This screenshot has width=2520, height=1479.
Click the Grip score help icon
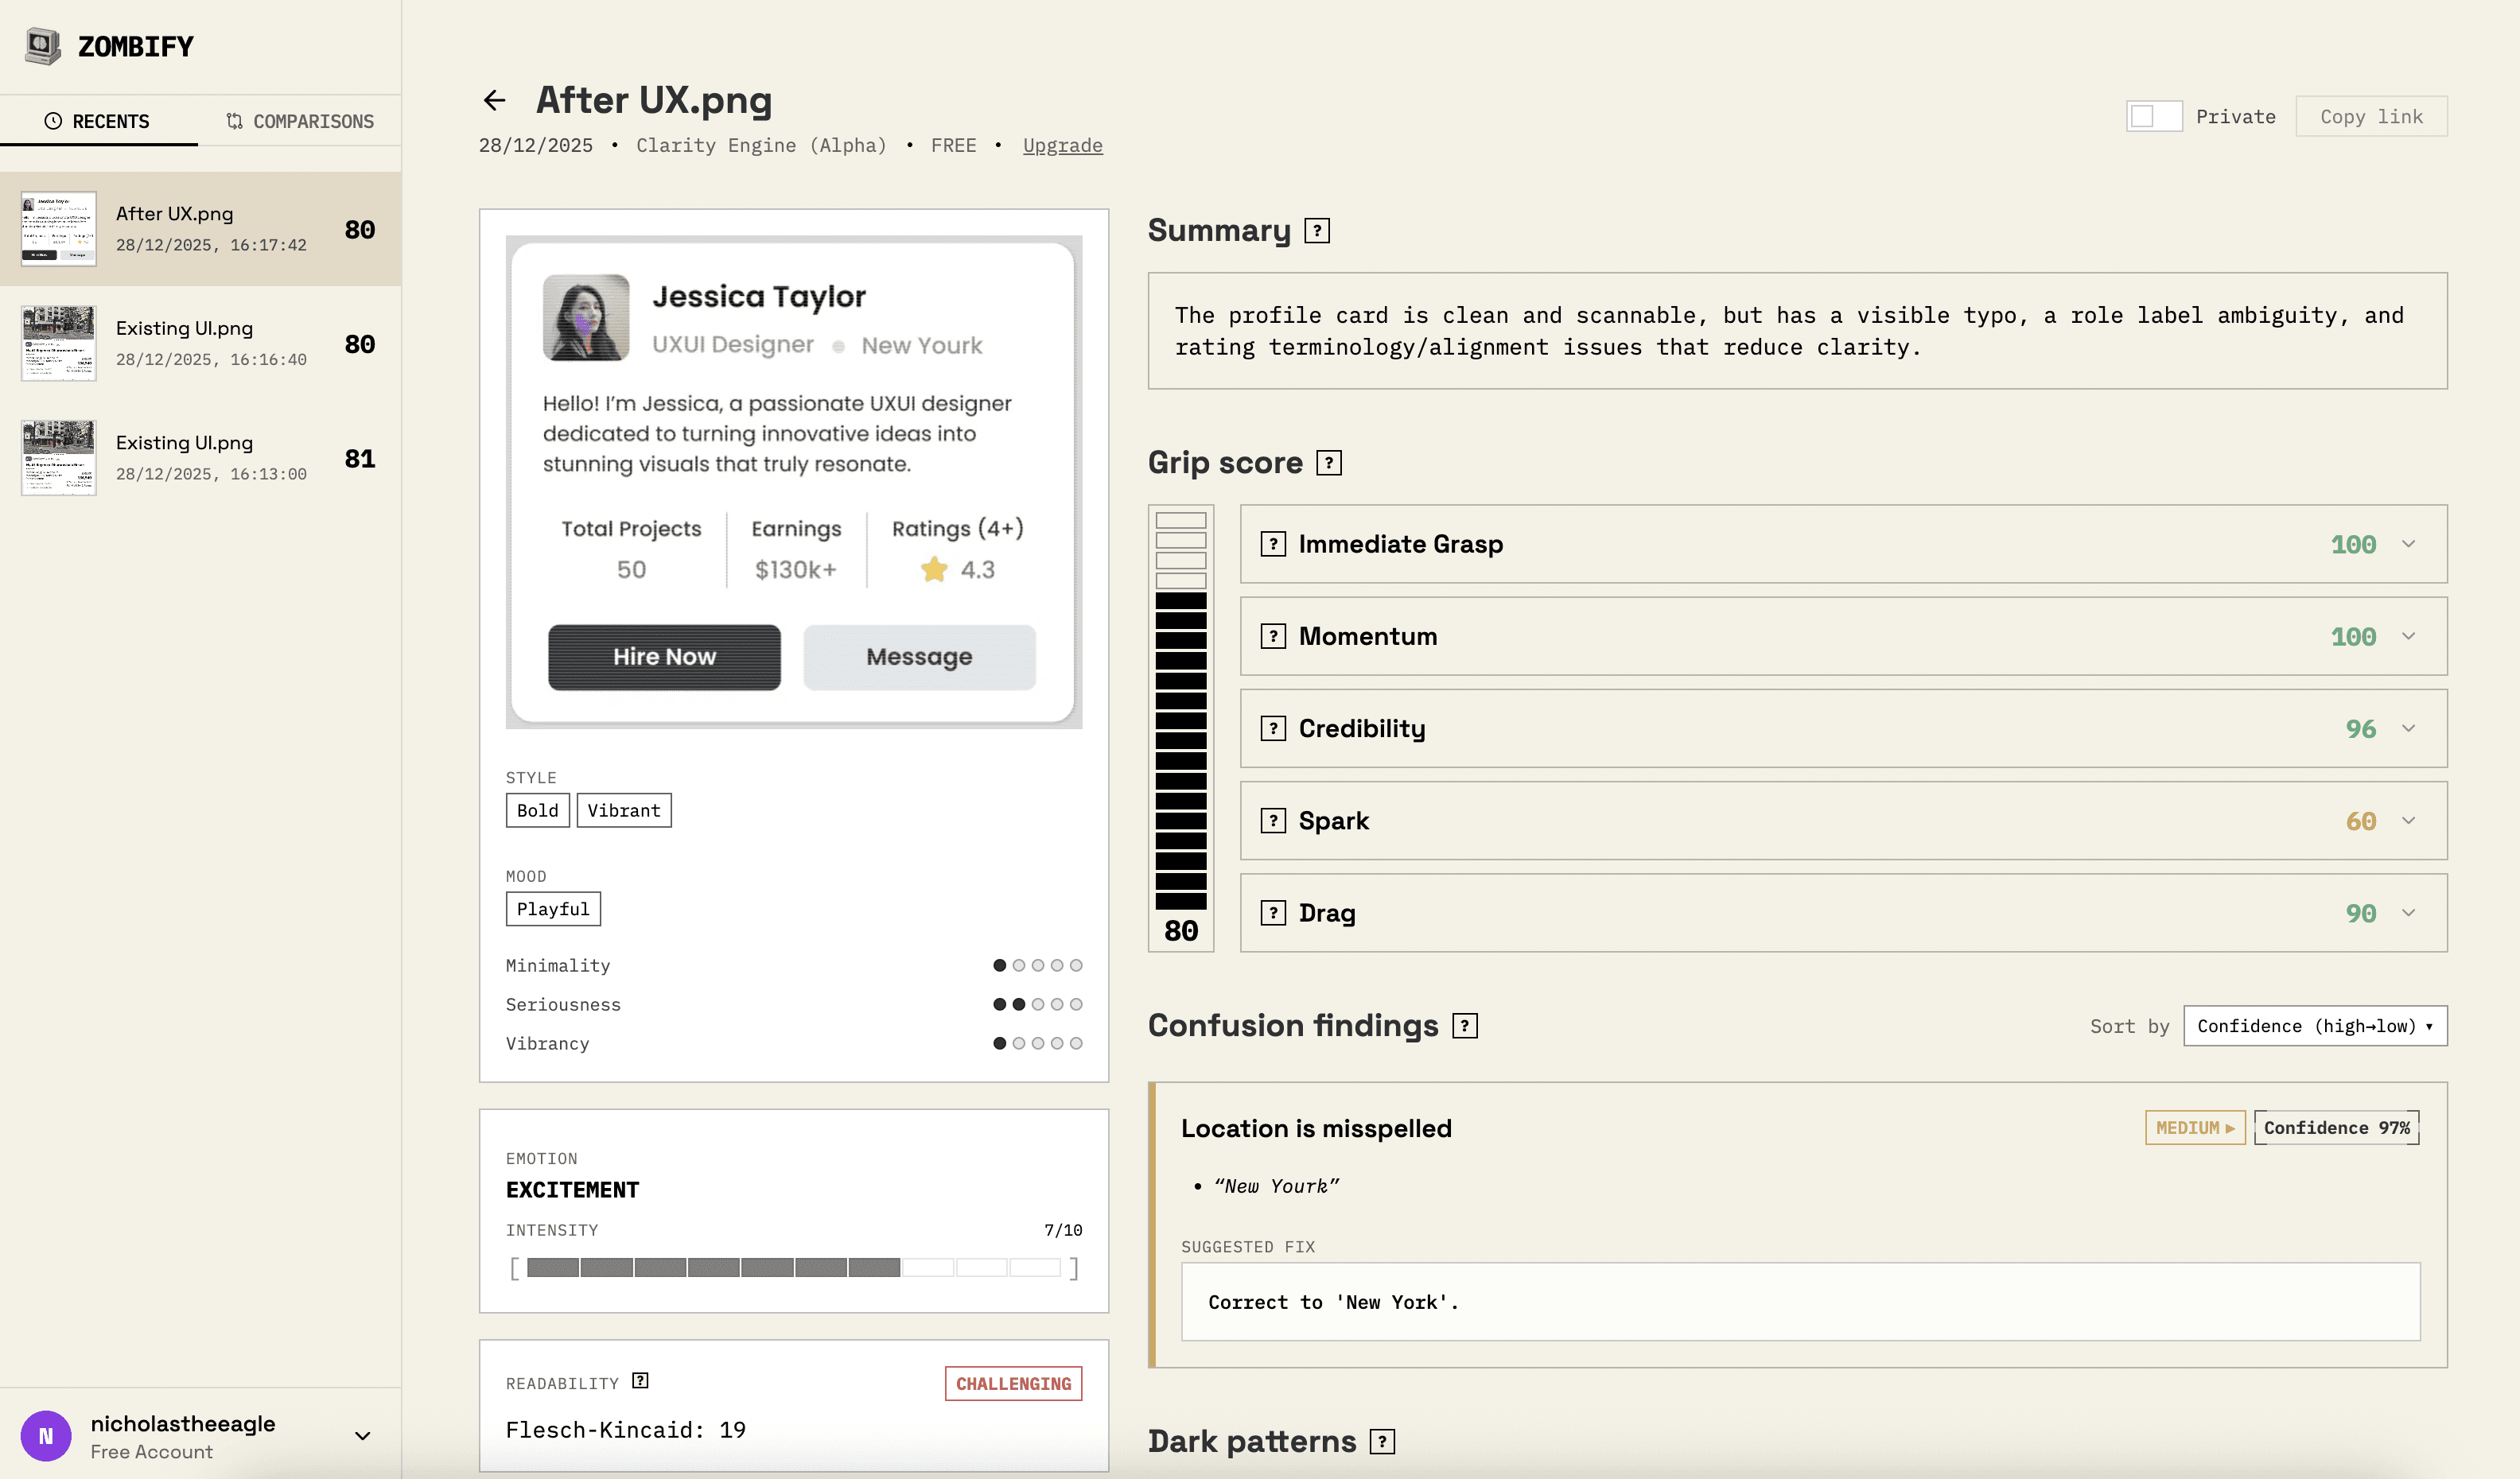click(x=1328, y=463)
